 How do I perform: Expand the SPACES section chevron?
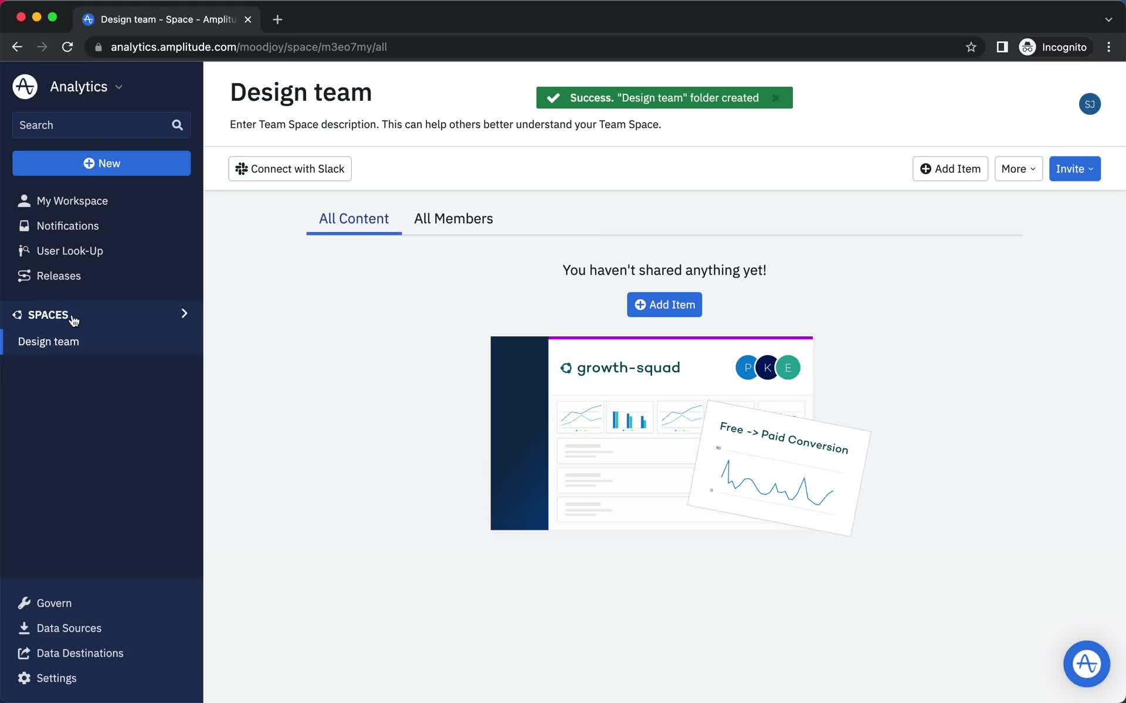(184, 313)
